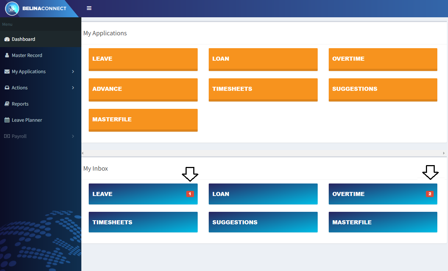The image size is (448, 271).
Task: Click the Reports book icon
Action: pyautogui.click(x=7, y=104)
